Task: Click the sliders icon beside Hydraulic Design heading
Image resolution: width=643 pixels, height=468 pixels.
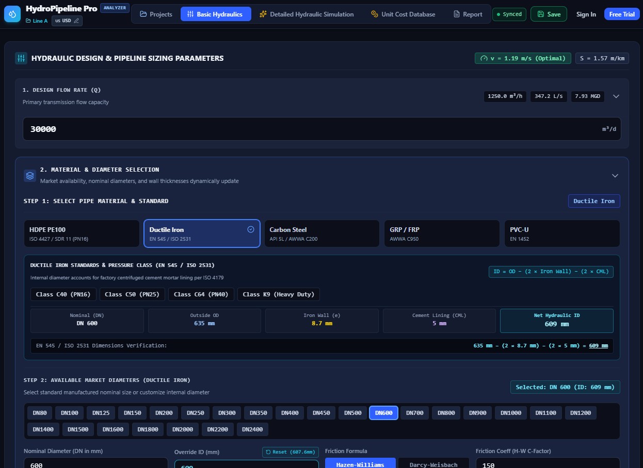Action: click(21, 58)
